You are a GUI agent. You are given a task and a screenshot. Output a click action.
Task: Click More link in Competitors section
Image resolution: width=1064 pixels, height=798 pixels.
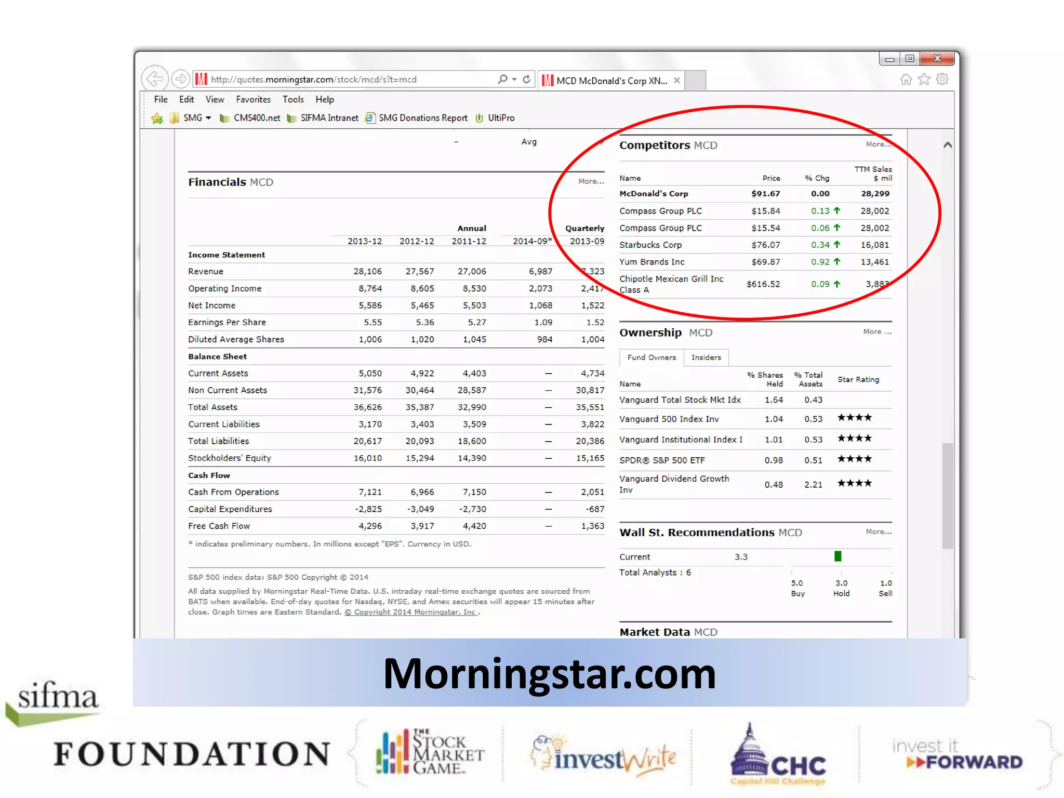coord(878,144)
